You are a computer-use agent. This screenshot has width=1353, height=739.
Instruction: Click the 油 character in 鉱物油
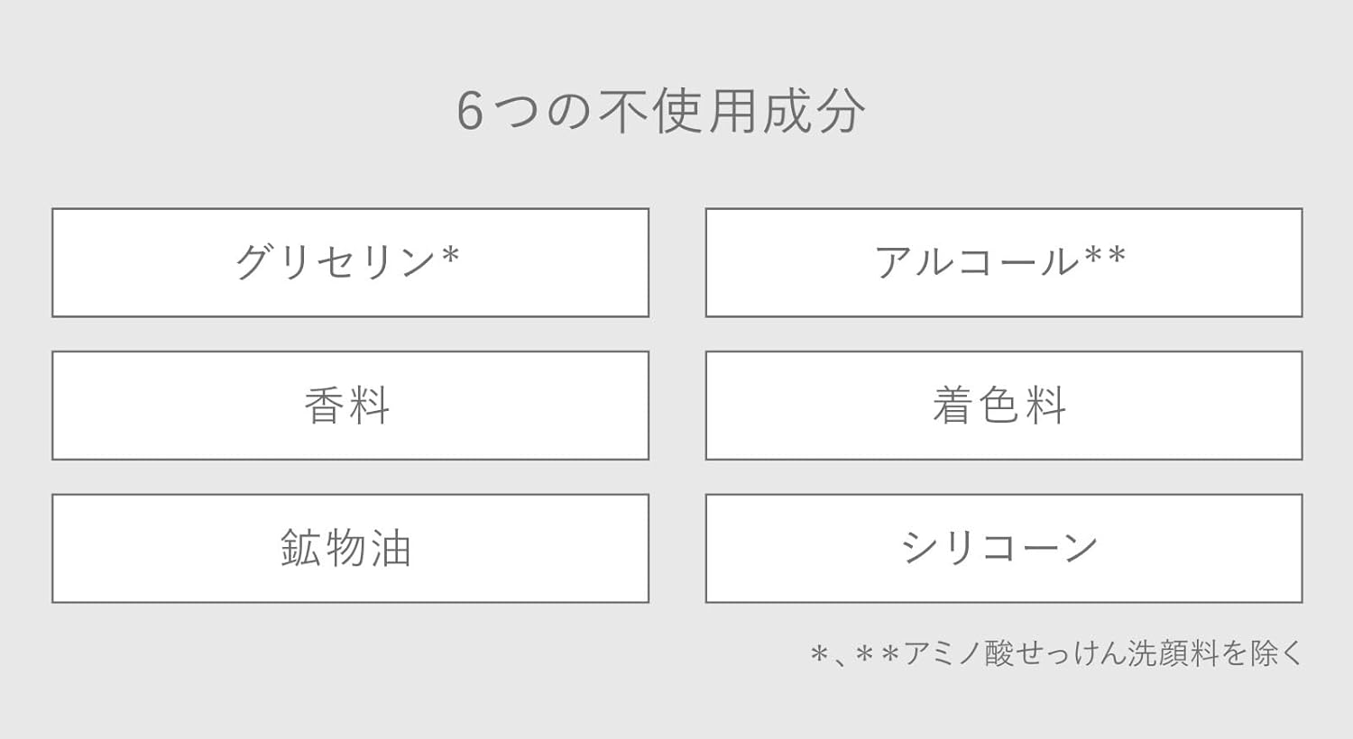point(391,548)
